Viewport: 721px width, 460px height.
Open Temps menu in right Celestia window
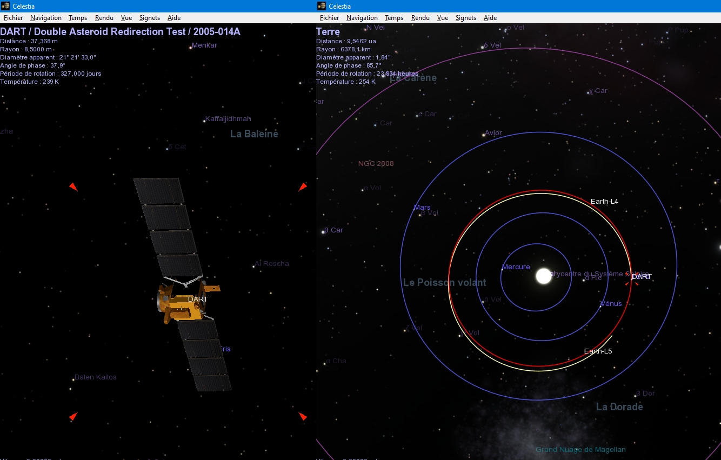point(394,18)
